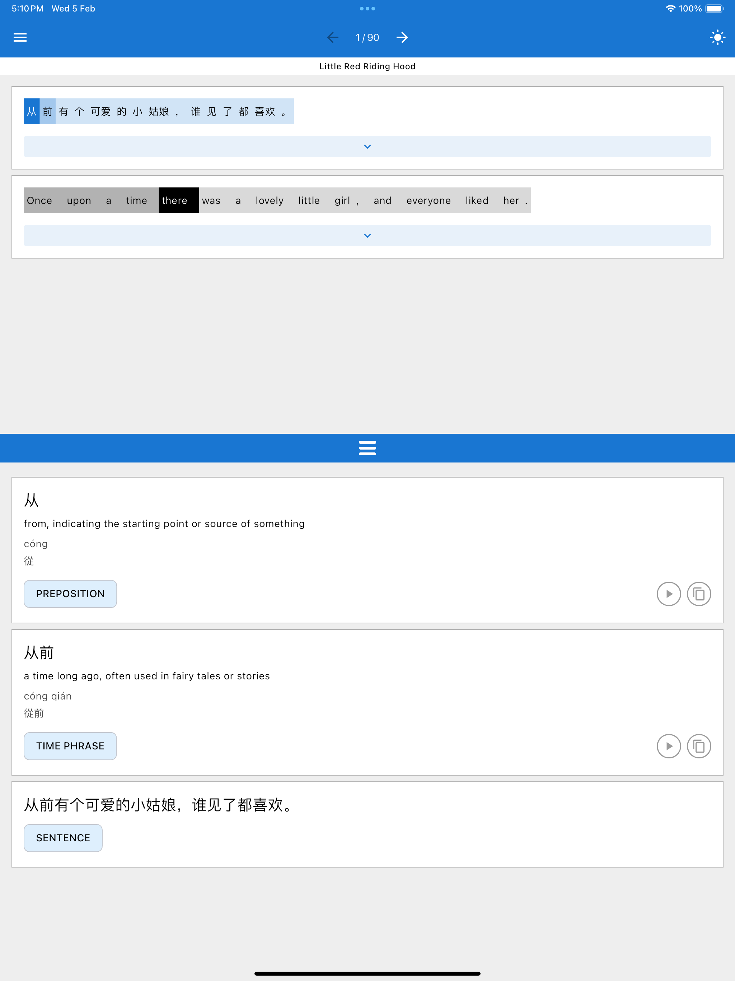Tap the page counter 1 / 90
The height and width of the screenshot is (981, 735).
(367, 38)
